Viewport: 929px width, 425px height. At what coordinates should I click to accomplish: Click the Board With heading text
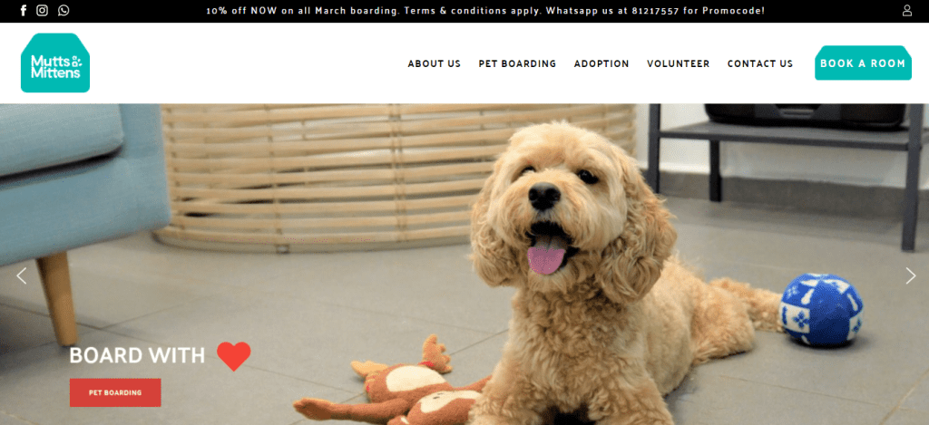point(137,356)
